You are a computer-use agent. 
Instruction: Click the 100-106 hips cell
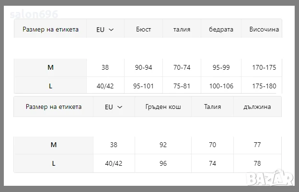221,86
